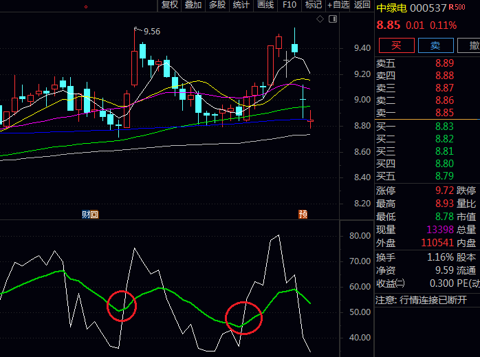Open the 标记 mark menu
480x357 pixels.
coord(314,6)
